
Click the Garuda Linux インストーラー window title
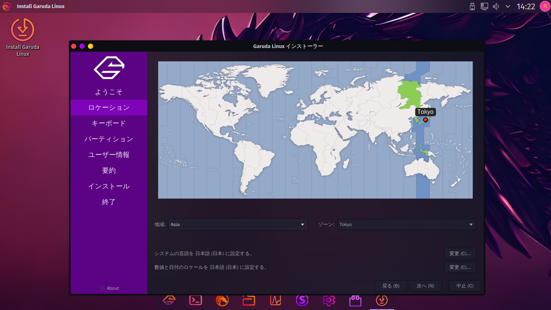pyautogui.click(x=288, y=46)
